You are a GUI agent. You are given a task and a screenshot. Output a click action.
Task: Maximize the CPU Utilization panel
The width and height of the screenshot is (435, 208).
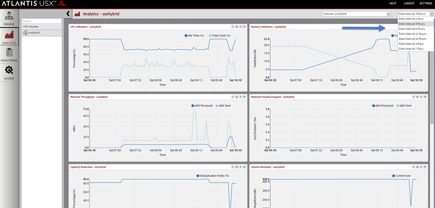[x=244, y=27]
